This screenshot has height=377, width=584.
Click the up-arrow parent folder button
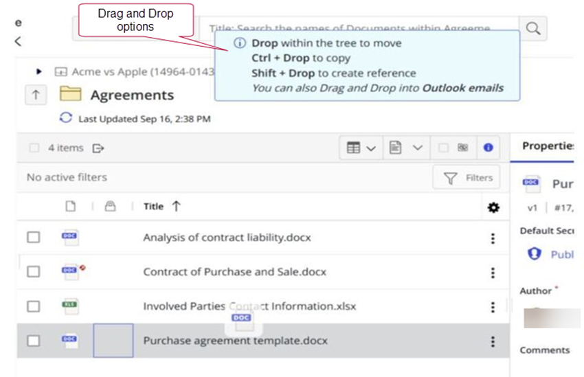coord(35,95)
